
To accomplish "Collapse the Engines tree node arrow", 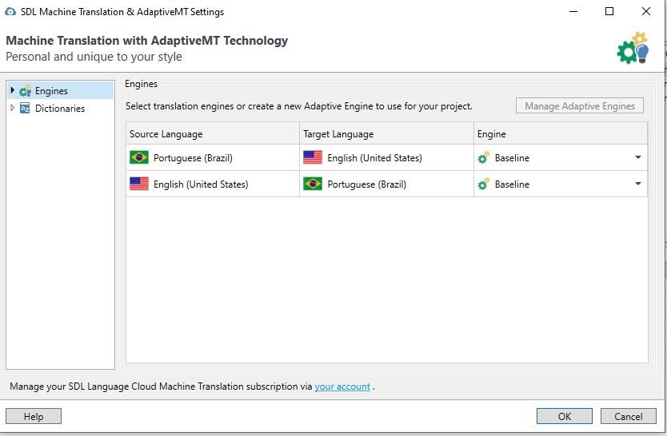I will click(x=12, y=90).
